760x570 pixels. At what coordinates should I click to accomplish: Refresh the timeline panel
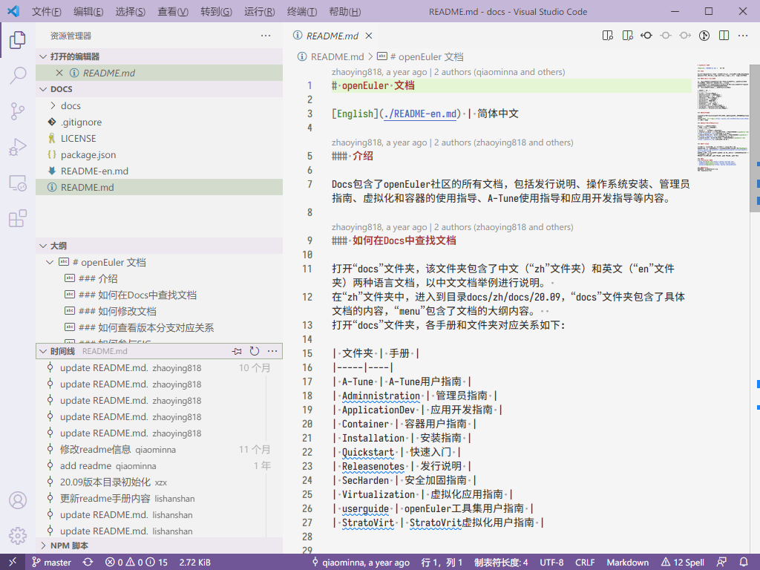tap(255, 351)
